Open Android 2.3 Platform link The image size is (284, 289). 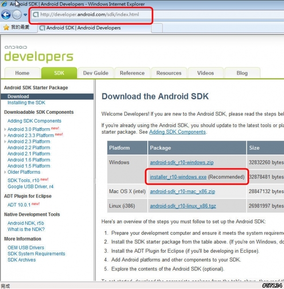(29, 142)
